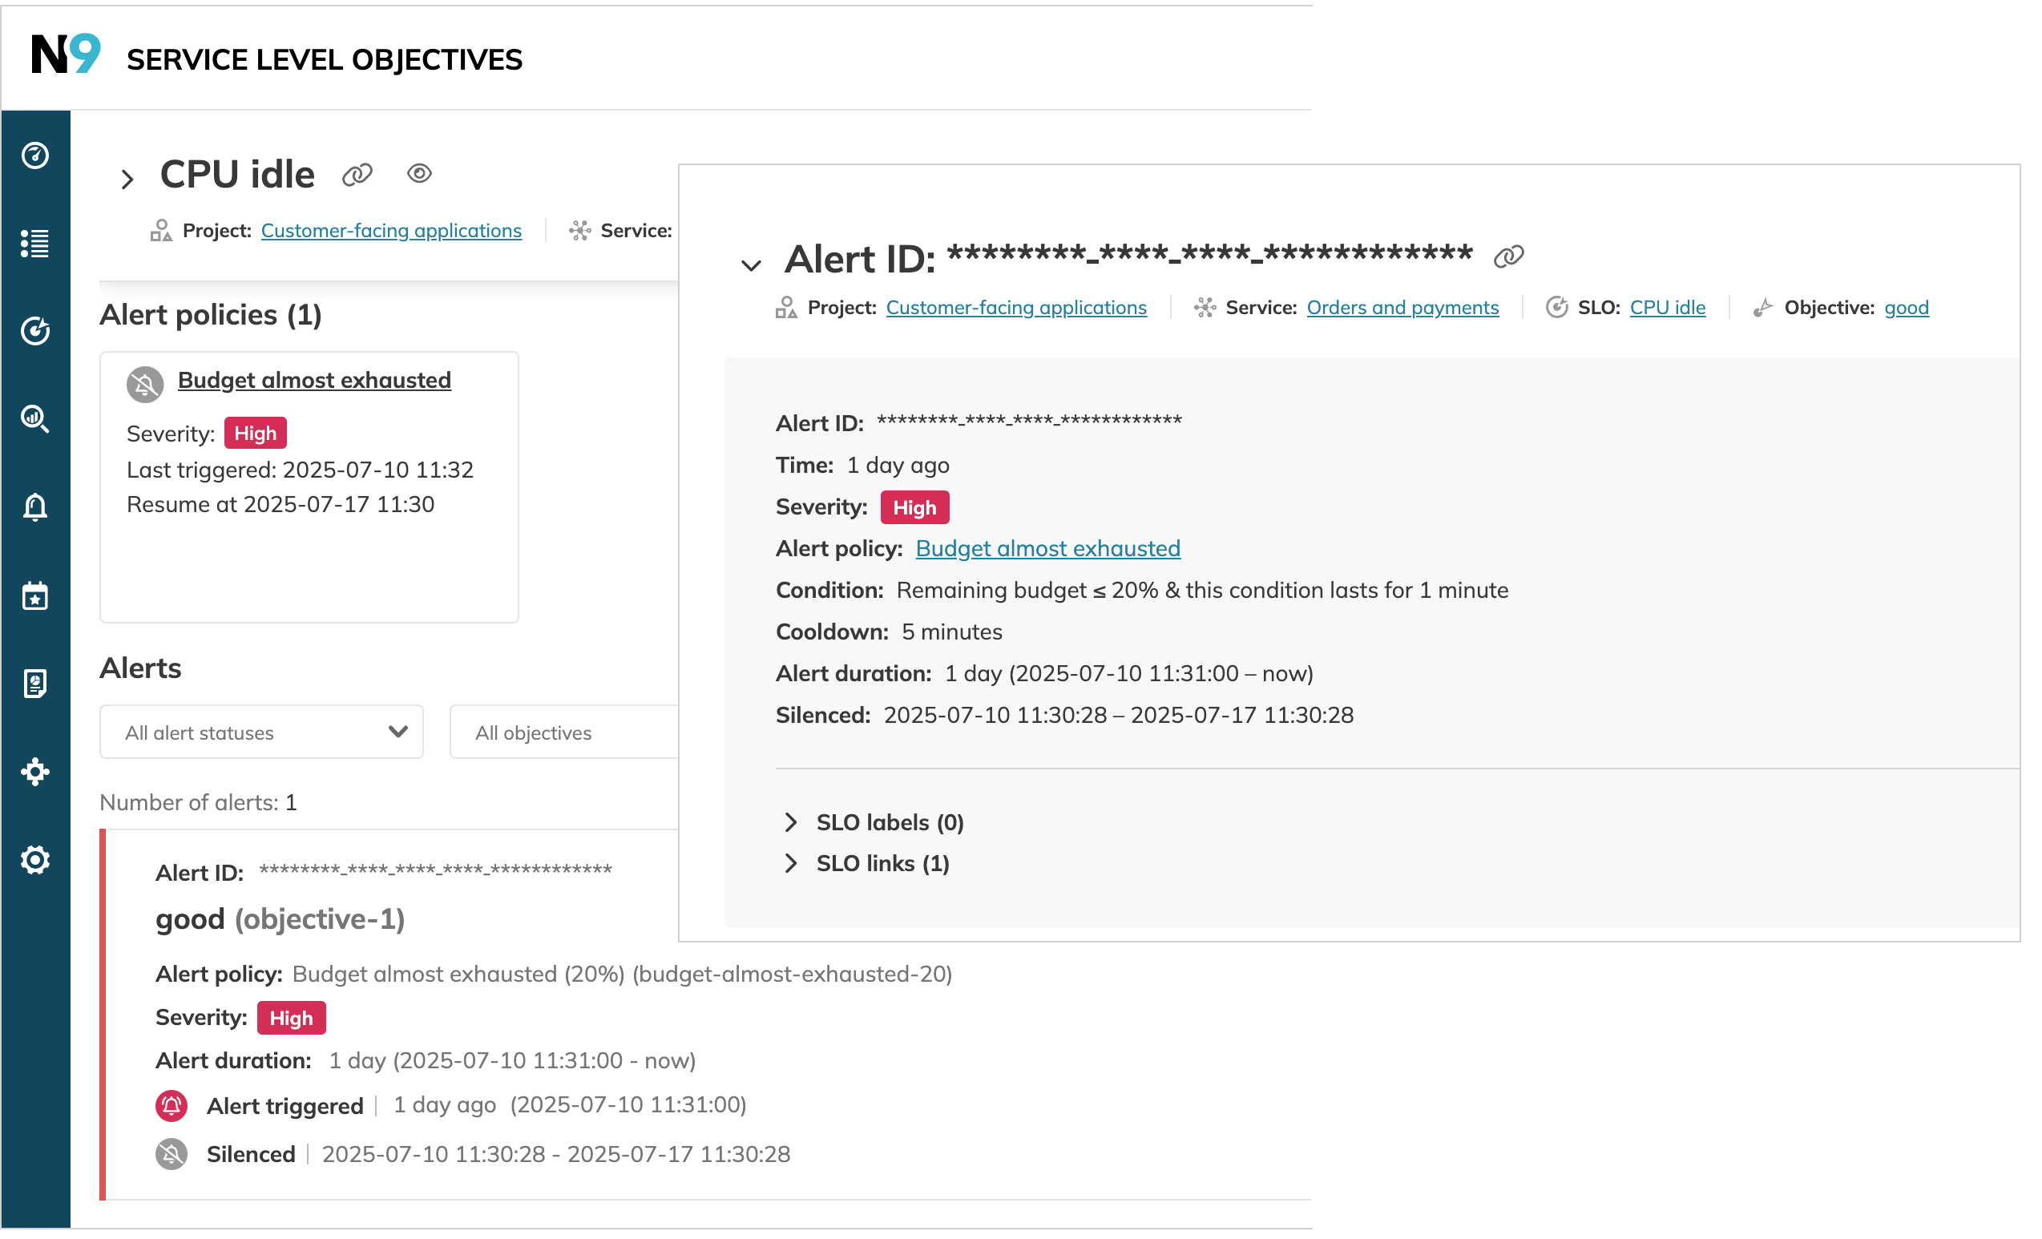Click 'Resume at 2025-07-17 11:30' text
Screen dimensions: 2042x1239
[x=280, y=505]
